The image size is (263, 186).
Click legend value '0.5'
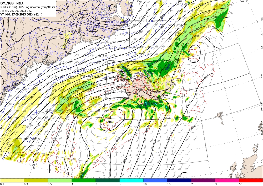pos(49,184)
